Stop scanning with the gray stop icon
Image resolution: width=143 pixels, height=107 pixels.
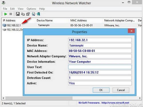(x=11, y=14)
